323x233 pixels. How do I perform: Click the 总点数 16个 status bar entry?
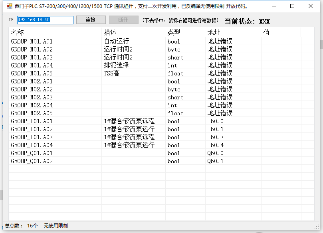click(x=21, y=225)
